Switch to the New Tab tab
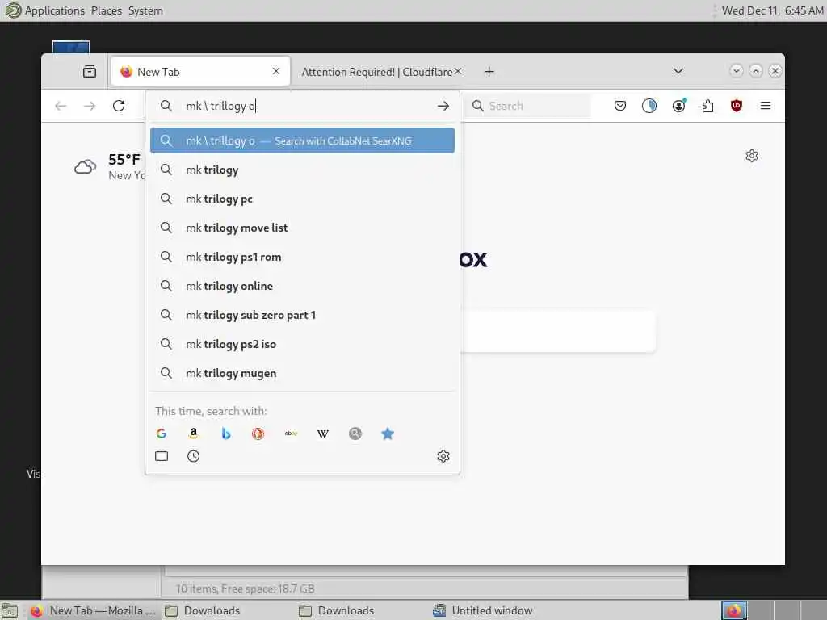This screenshot has width=827, height=620. [x=200, y=72]
